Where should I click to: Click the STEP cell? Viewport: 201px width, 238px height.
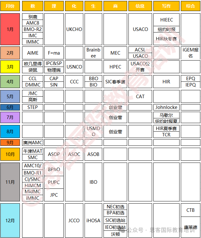point(33,107)
